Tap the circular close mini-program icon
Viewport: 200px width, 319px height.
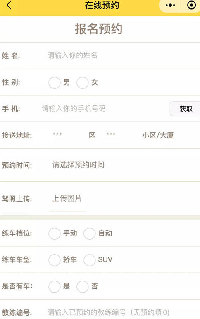(191, 5)
